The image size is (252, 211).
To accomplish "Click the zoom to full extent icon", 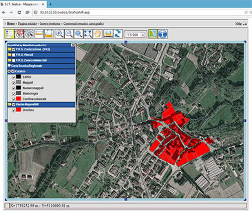I will [88, 34].
